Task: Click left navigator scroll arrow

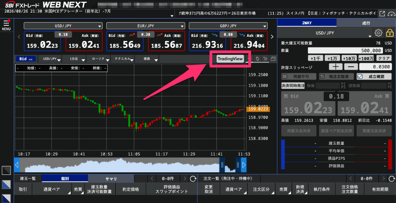Action: (x=17, y=165)
